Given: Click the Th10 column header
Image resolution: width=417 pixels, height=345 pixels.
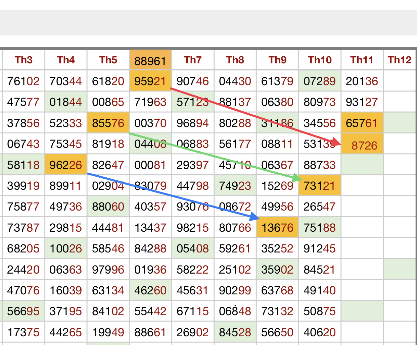Looking at the screenshot, I should (320, 60).
